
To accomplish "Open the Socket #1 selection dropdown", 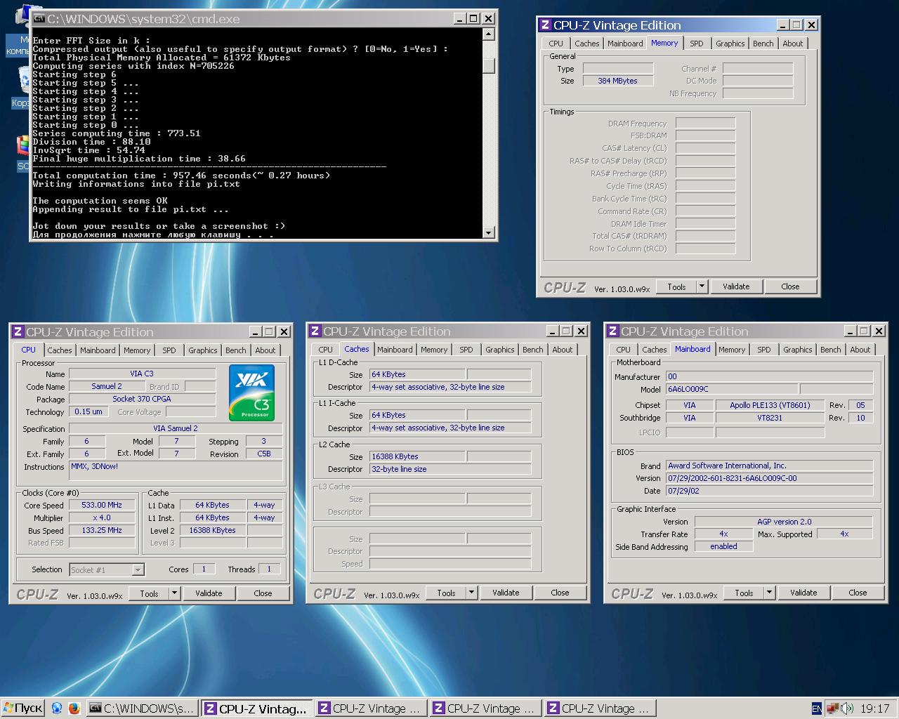I will point(138,569).
